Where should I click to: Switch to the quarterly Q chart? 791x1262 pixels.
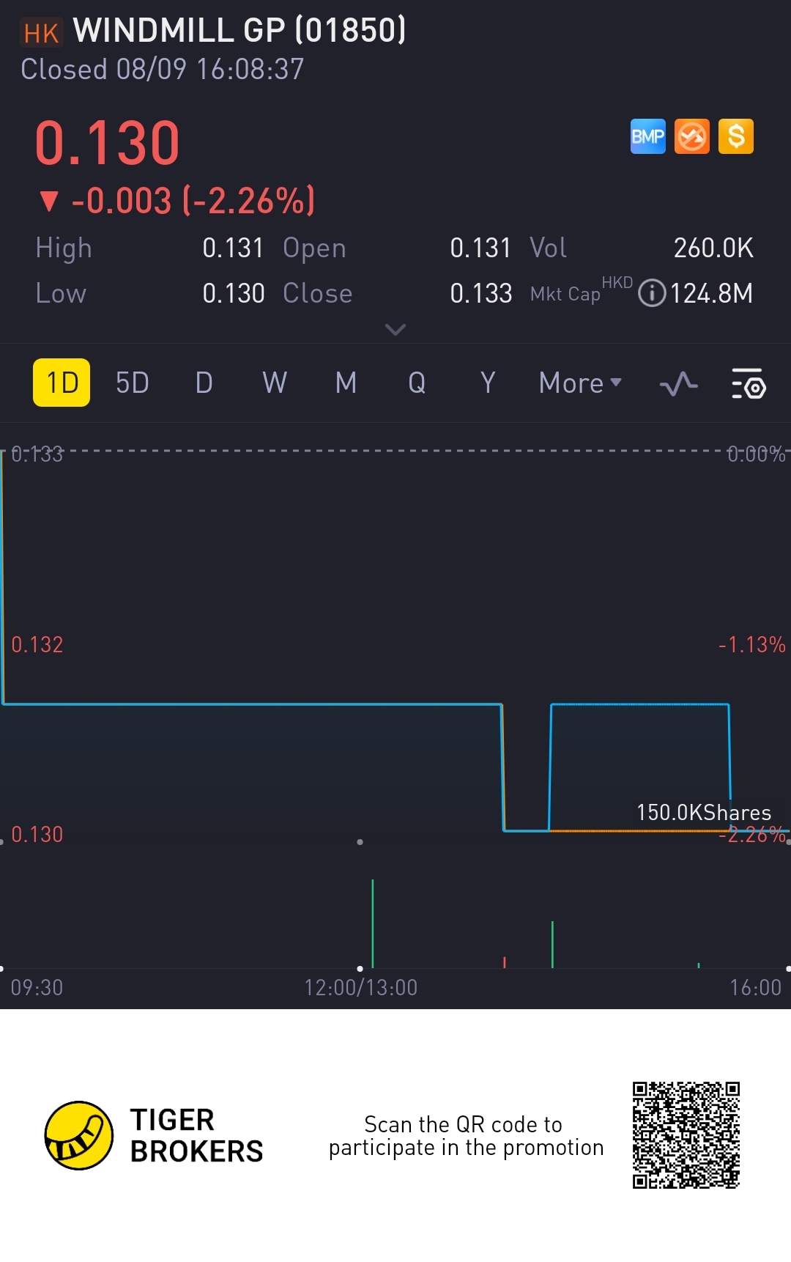click(417, 383)
